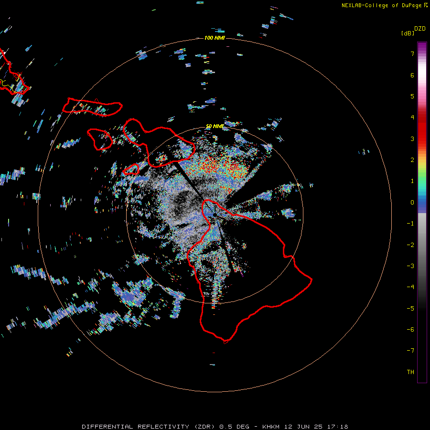Click the 12 JUN 25 date text
The height and width of the screenshot is (430, 430).
pos(303,427)
